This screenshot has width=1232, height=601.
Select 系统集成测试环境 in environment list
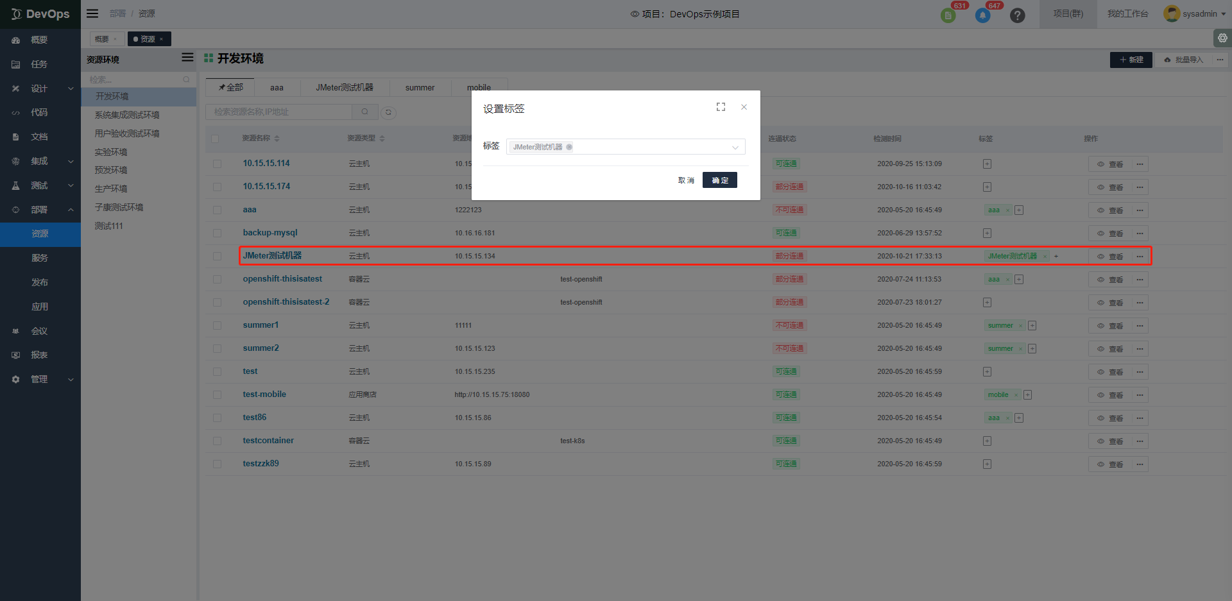127,115
